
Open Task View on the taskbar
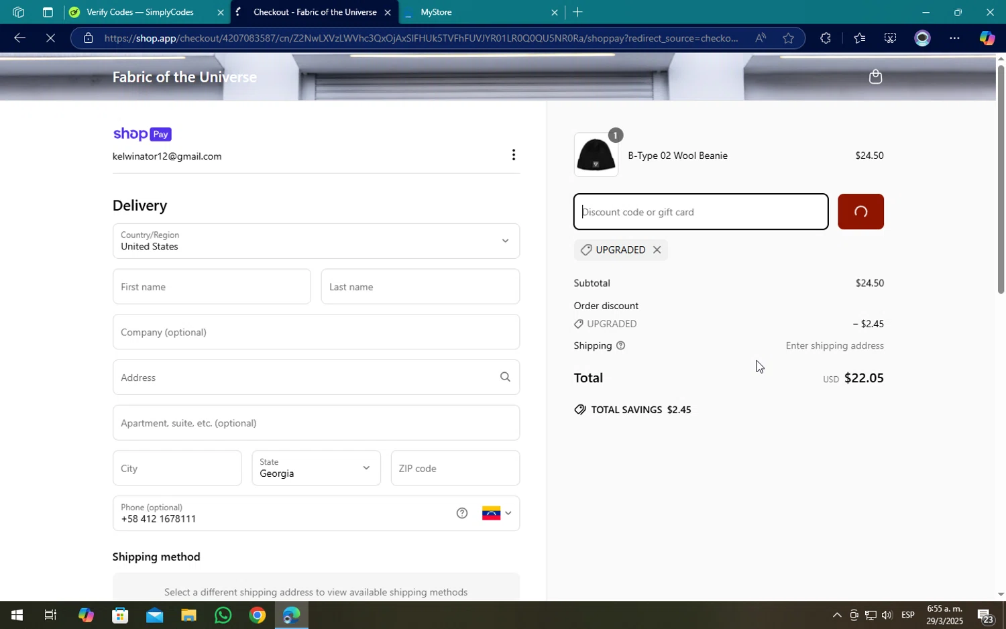click(50, 615)
